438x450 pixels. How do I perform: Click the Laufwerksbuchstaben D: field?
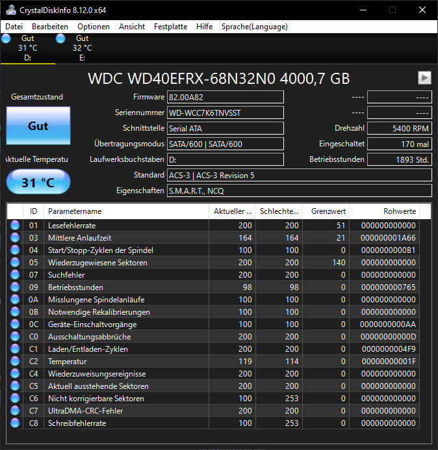point(225,159)
